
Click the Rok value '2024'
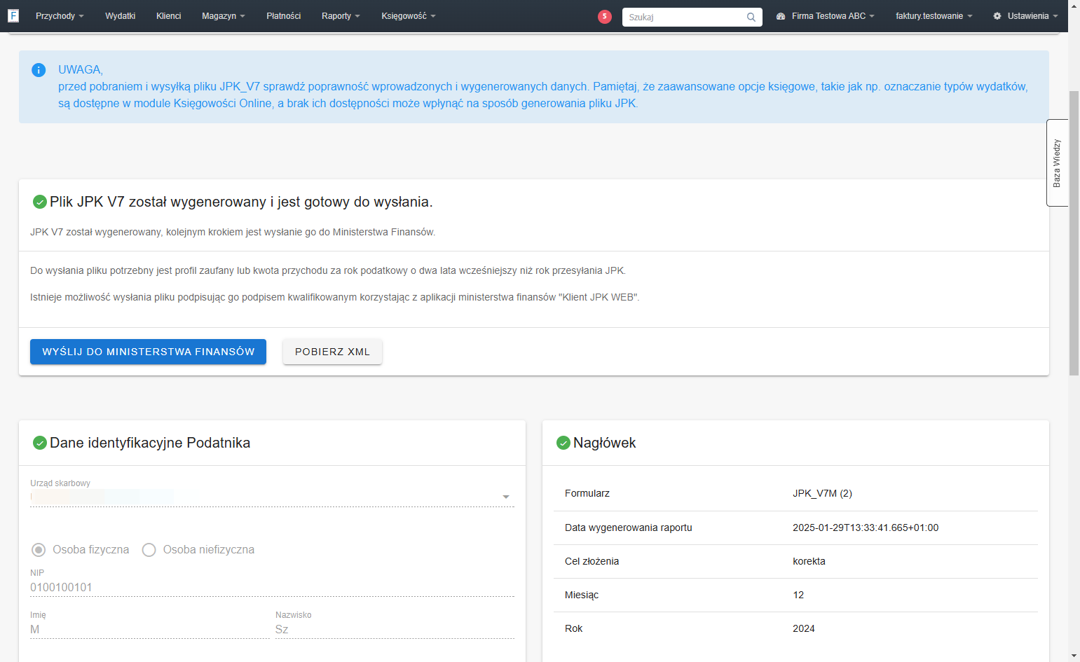click(804, 628)
